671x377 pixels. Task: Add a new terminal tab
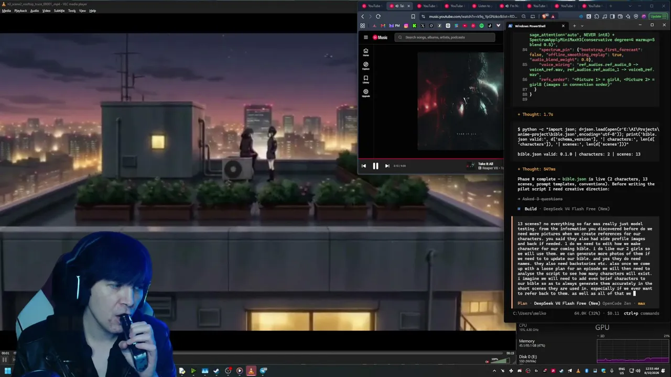point(575,26)
